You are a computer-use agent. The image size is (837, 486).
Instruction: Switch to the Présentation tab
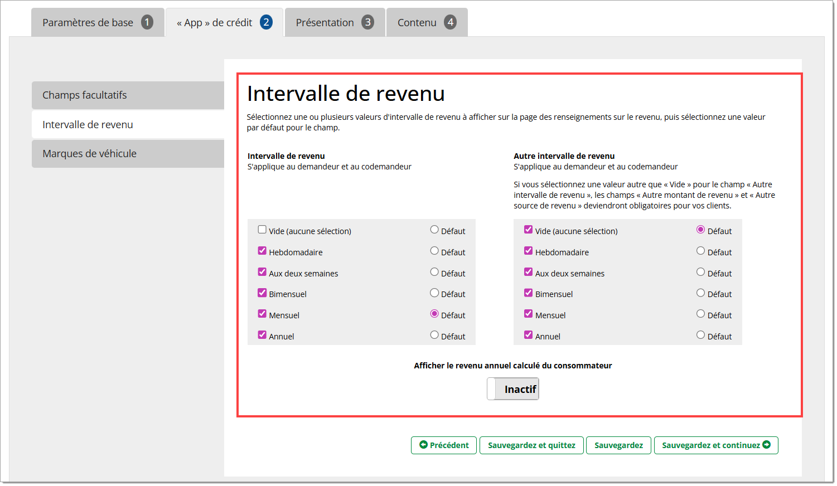325,23
